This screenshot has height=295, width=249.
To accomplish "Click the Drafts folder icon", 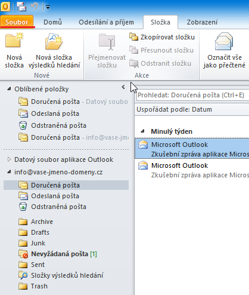I will (x=23, y=232).
